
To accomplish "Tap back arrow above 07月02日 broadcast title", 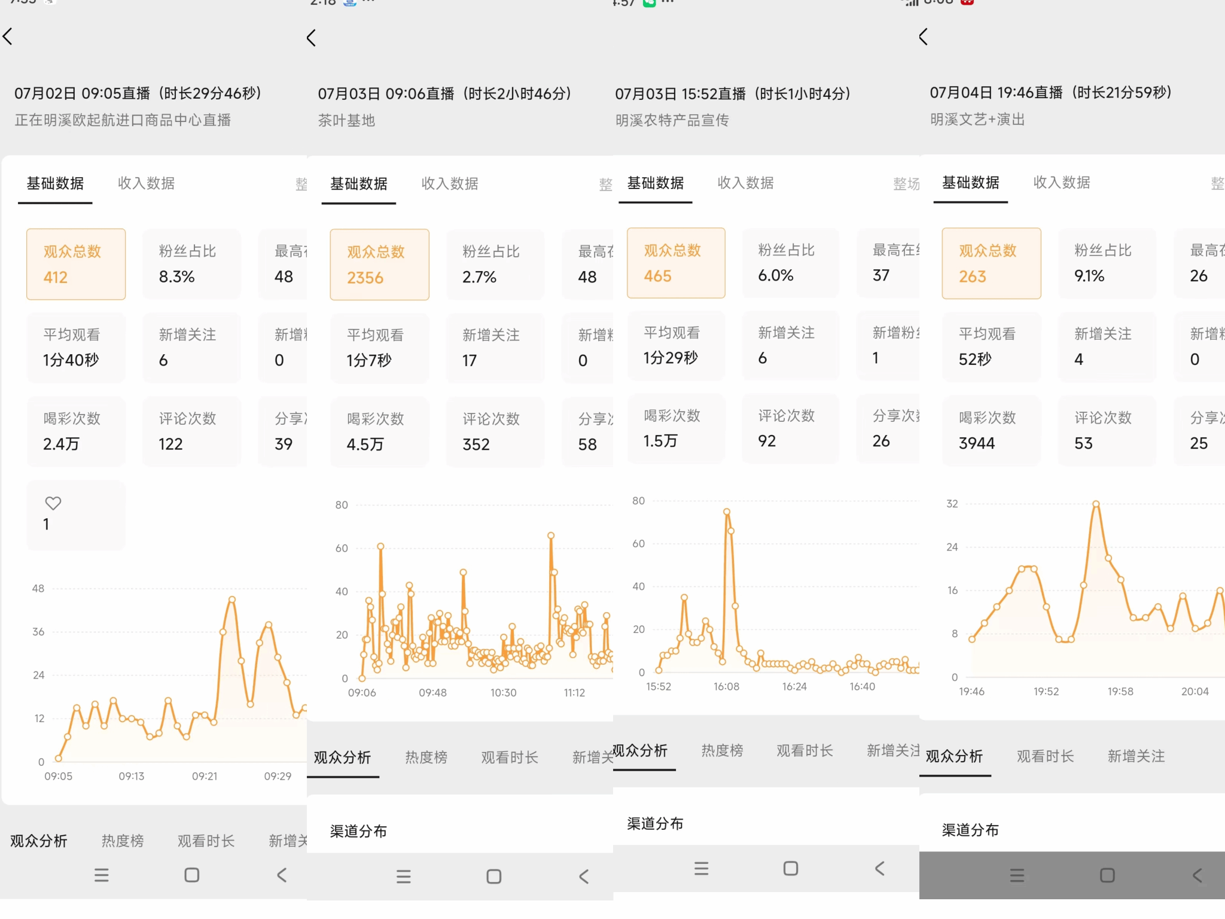I will pos(8,36).
